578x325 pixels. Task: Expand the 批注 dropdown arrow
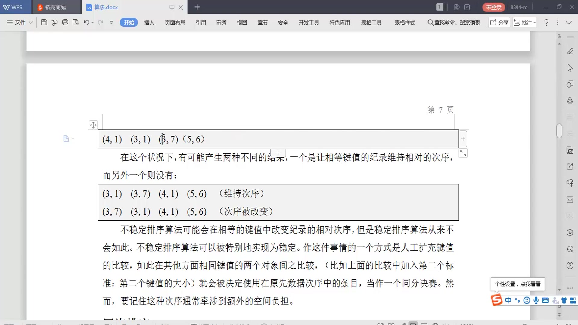coord(535,23)
